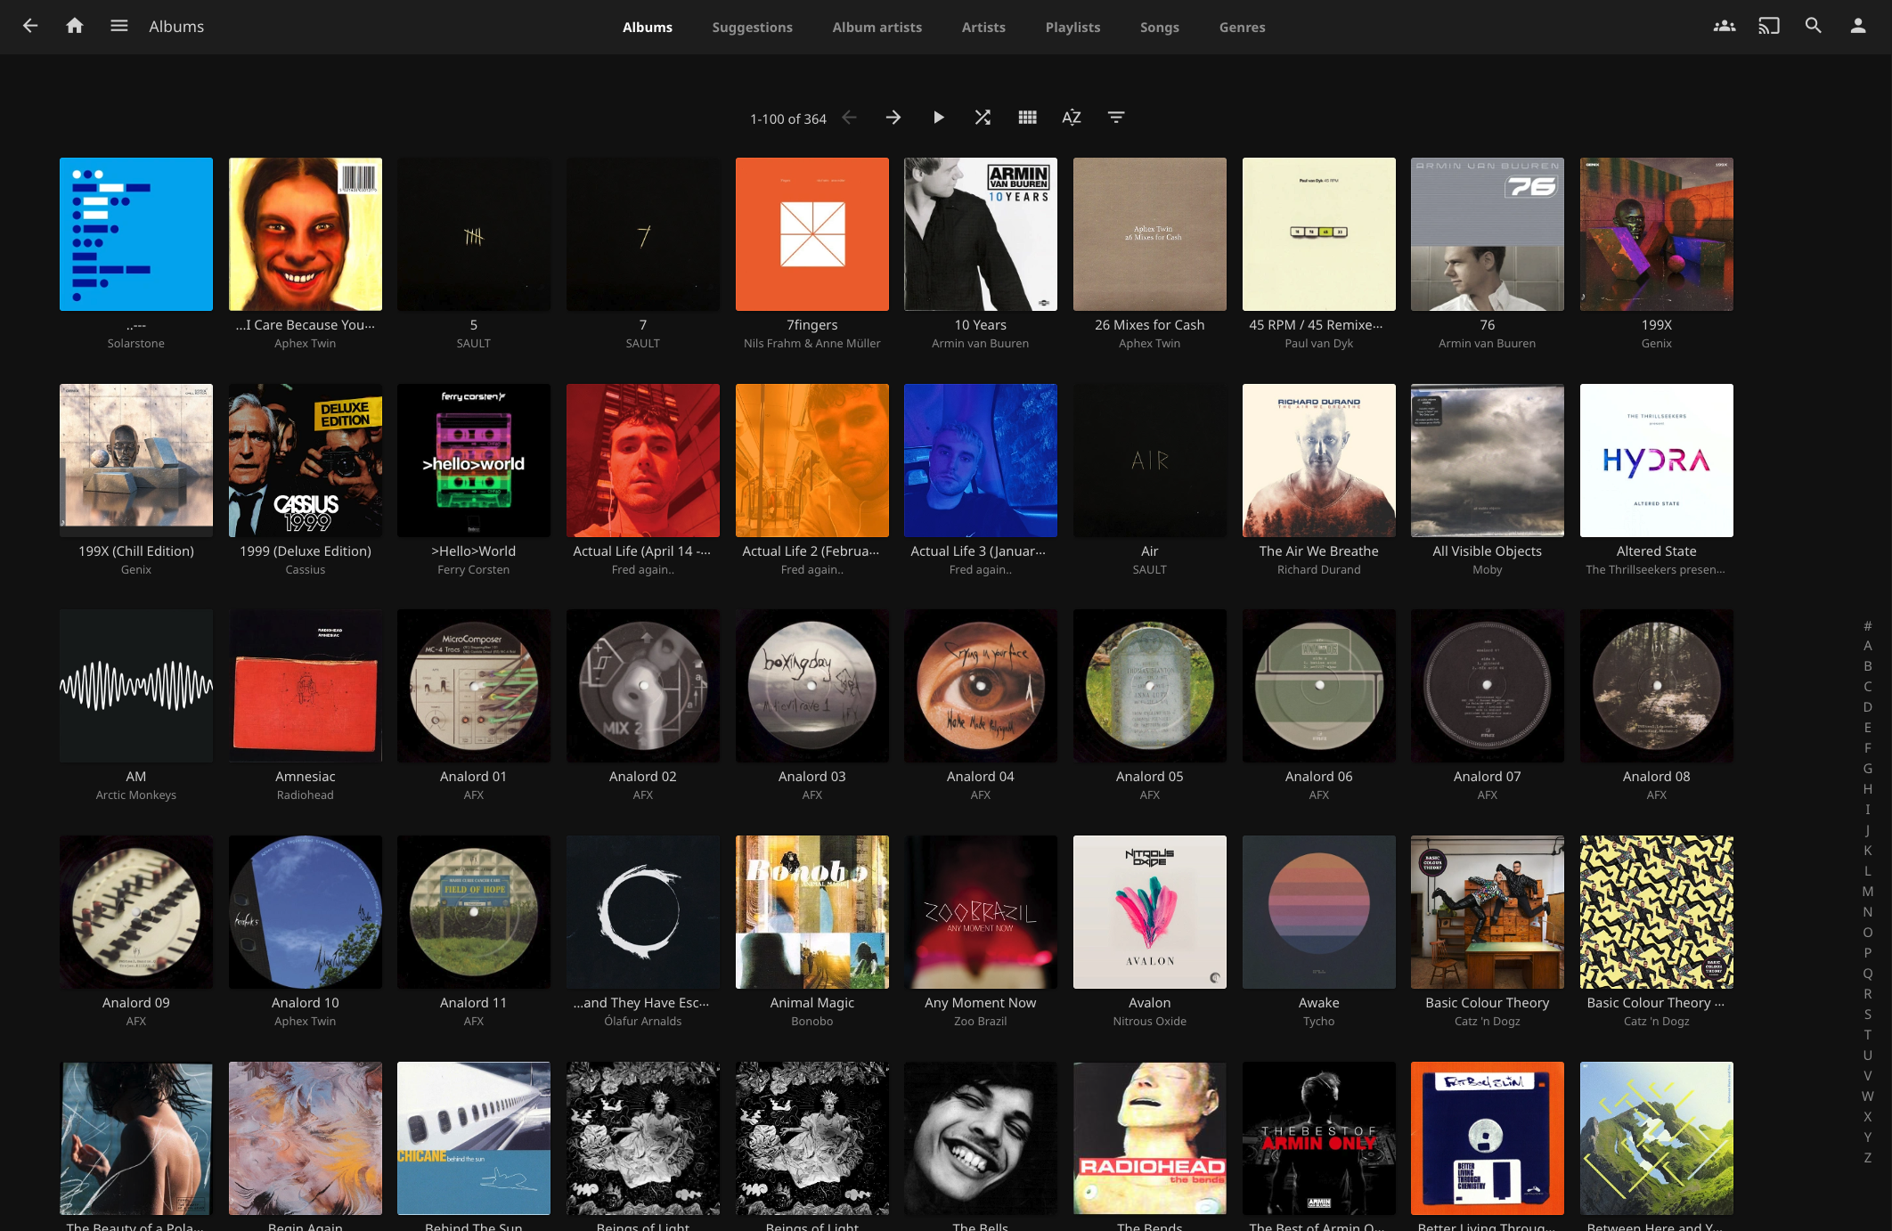This screenshot has height=1231, width=1892.
Task: Jump to letter Z in alphabet picker
Action: coord(1868,1158)
